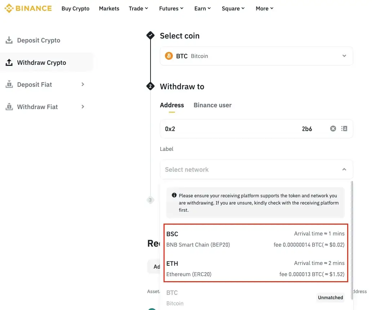
Task: Switch to the Binance user tab
Action: pyautogui.click(x=212, y=105)
